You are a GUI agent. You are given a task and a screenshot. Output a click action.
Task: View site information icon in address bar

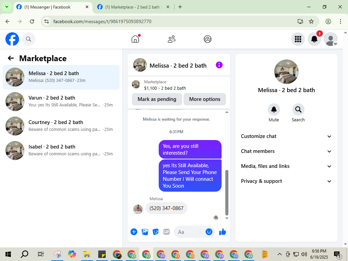(47, 21)
